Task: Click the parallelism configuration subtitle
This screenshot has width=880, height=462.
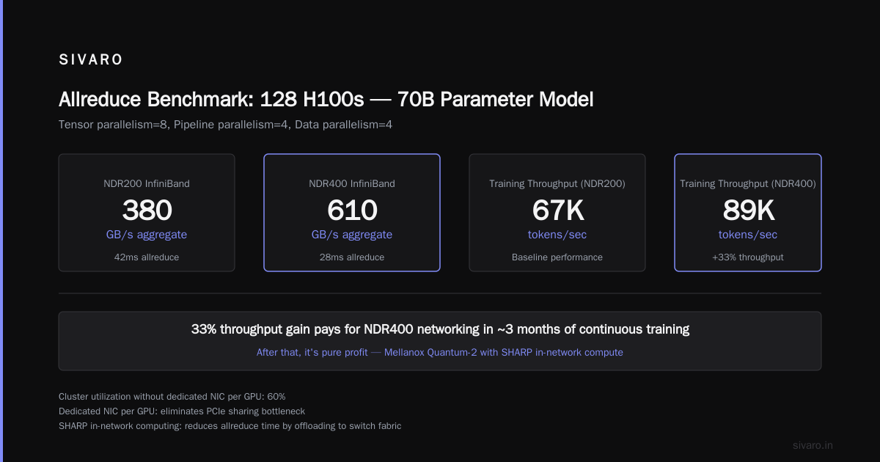Action: (x=226, y=125)
